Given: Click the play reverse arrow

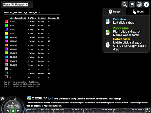Looking at the screenshot, I should pyautogui.click(x=8, y=111).
